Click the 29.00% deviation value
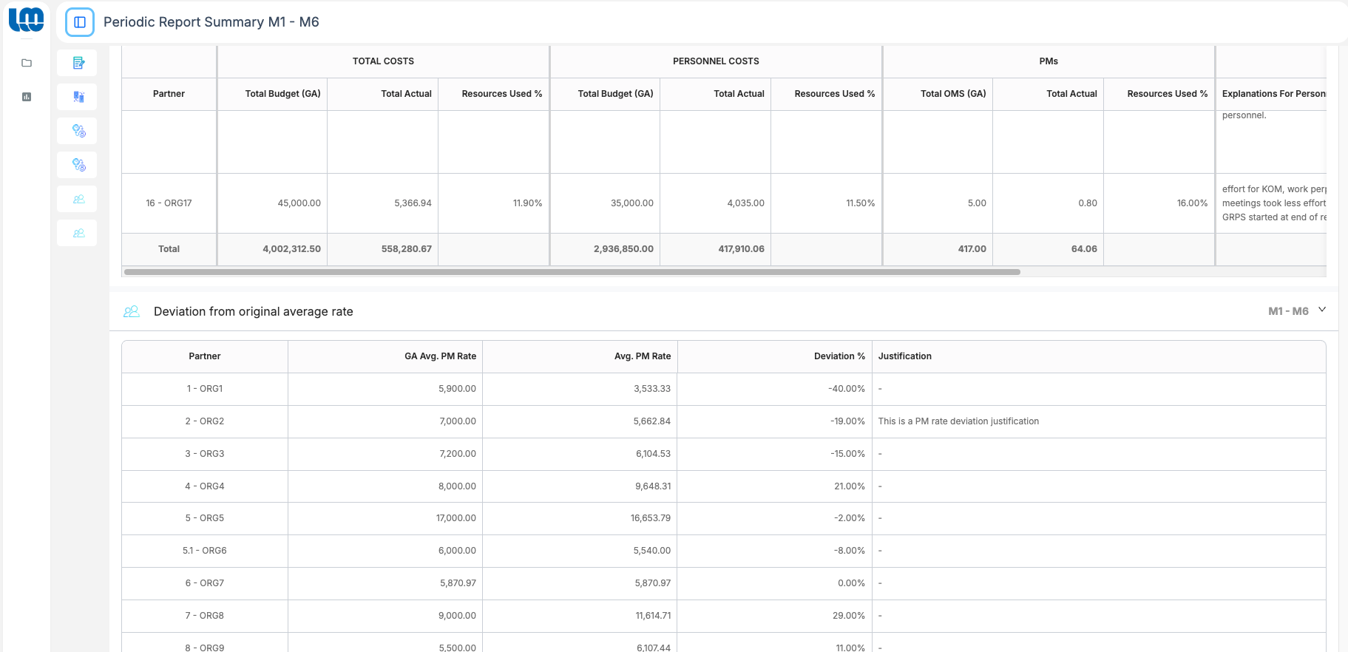Image resolution: width=1348 pixels, height=652 pixels. pyautogui.click(x=849, y=616)
